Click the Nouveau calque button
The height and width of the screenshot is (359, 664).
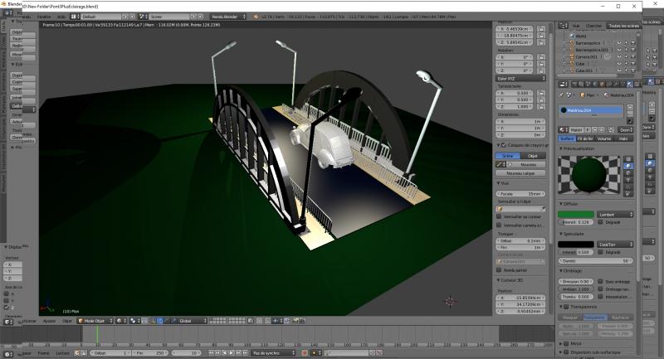click(x=520, y=173)
